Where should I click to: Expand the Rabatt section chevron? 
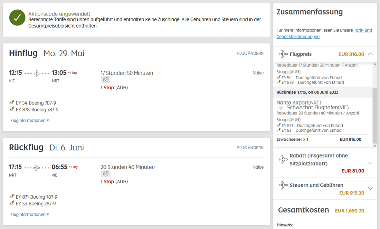370,163
